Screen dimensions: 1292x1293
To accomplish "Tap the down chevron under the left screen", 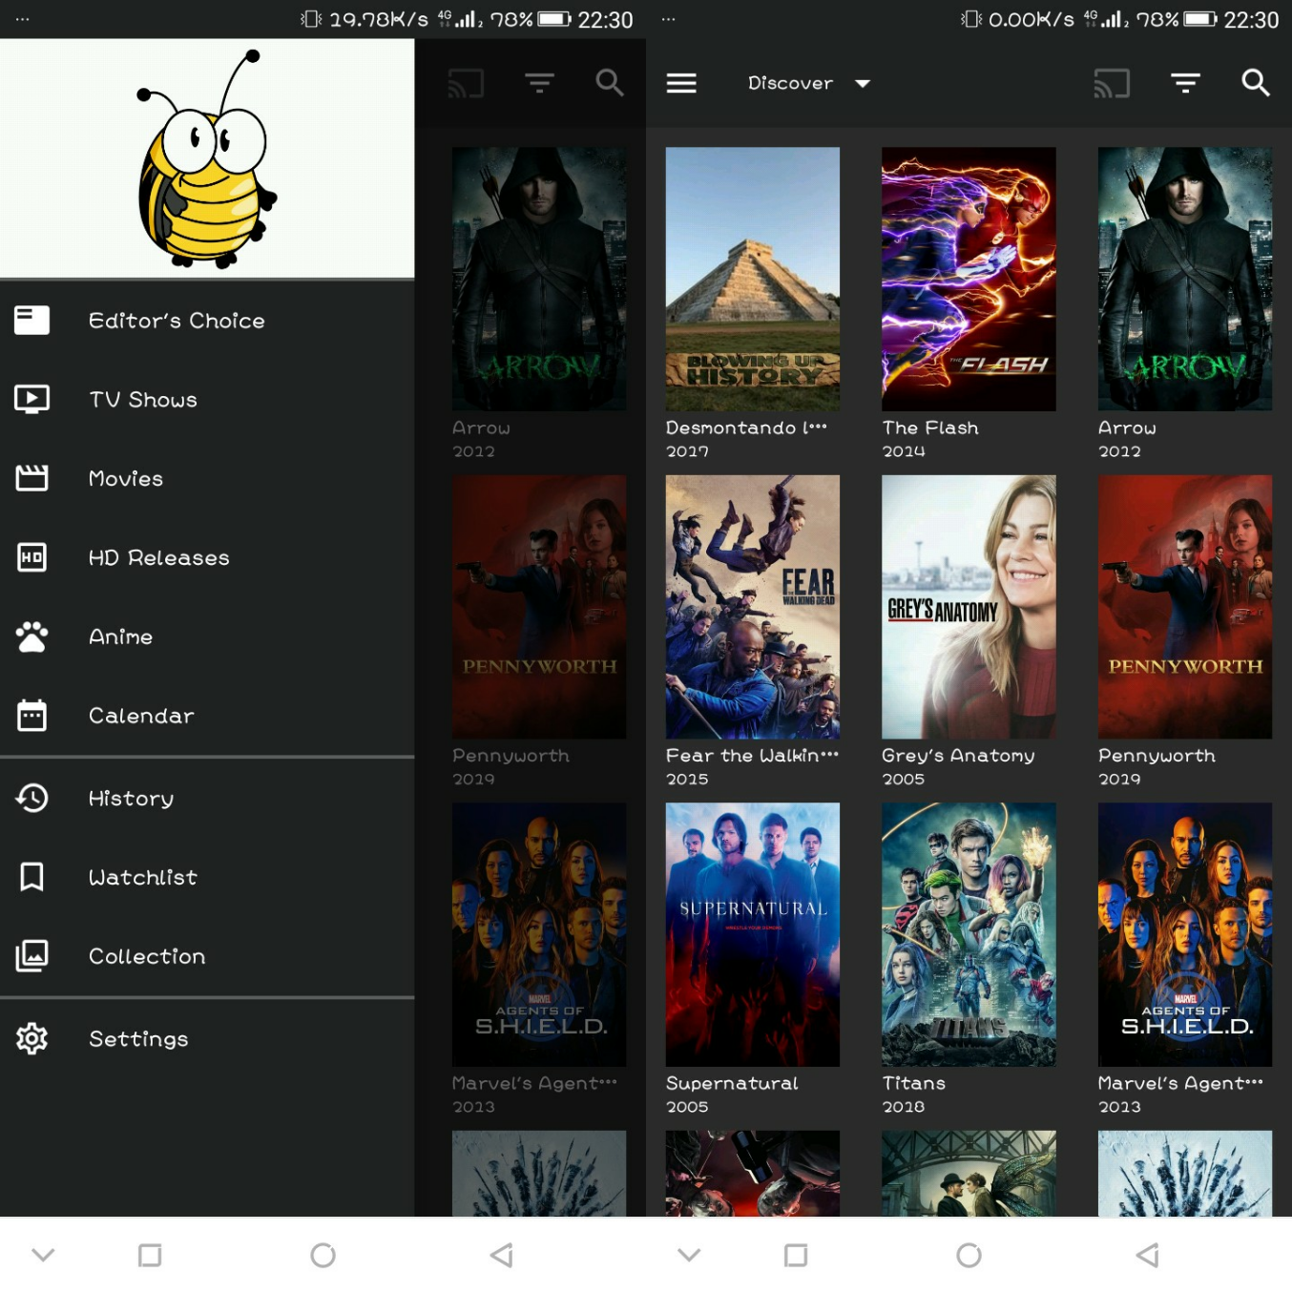I will pyautogui.click(x=43, y=1254).
